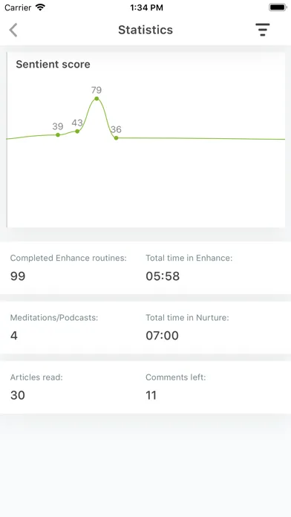The width and height of the screenshot is (291, 517).
Task: Tap the status bar clock 1:34 PM
Action: pyautogui.click(x=146, y=7)
